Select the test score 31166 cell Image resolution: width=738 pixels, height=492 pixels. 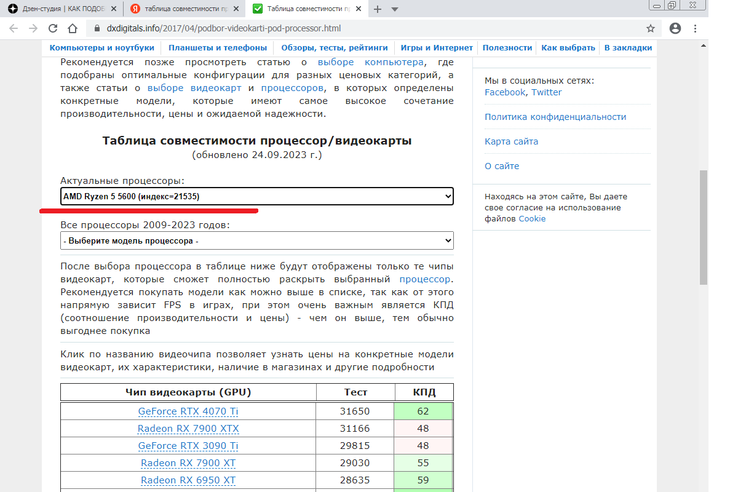coord(355,429)
